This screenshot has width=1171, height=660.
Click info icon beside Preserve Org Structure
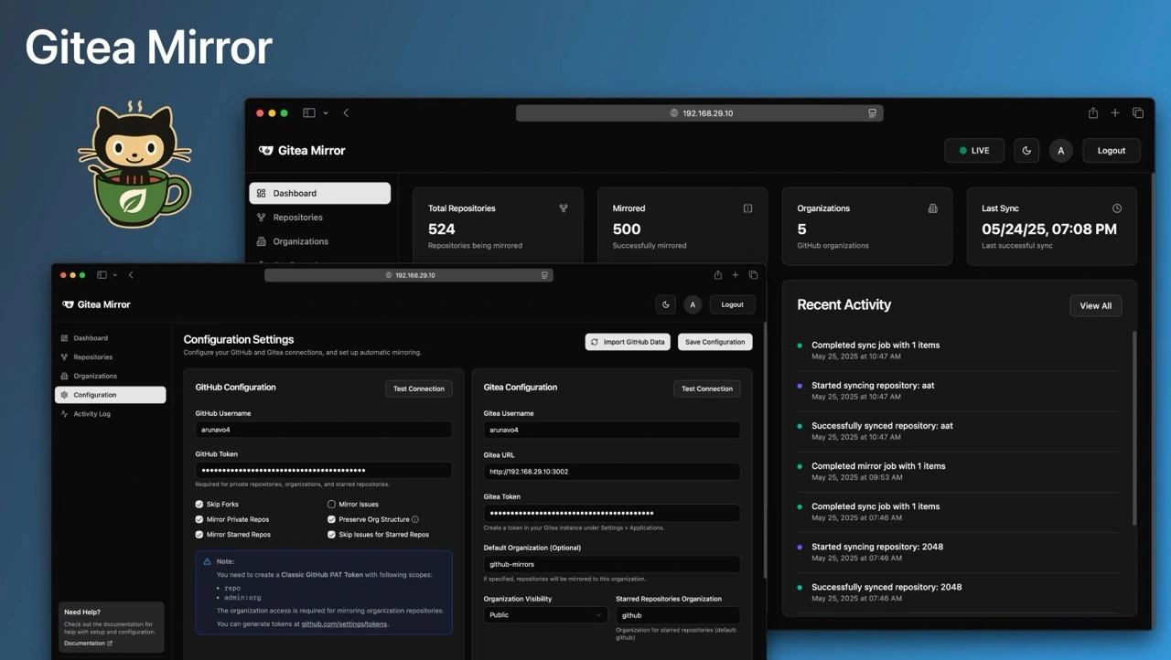click(415, 519)
